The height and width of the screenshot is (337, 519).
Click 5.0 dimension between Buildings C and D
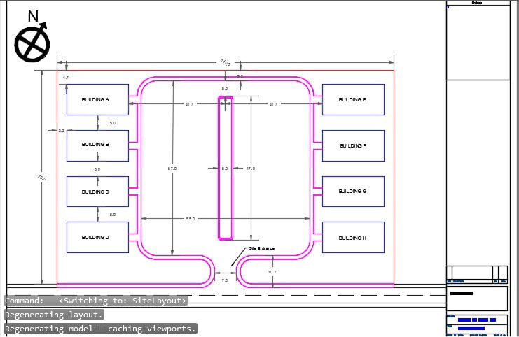[113, 215]
